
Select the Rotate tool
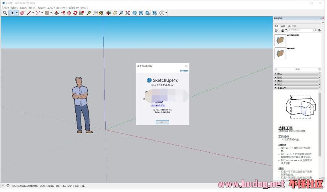[x=75, y=13]
